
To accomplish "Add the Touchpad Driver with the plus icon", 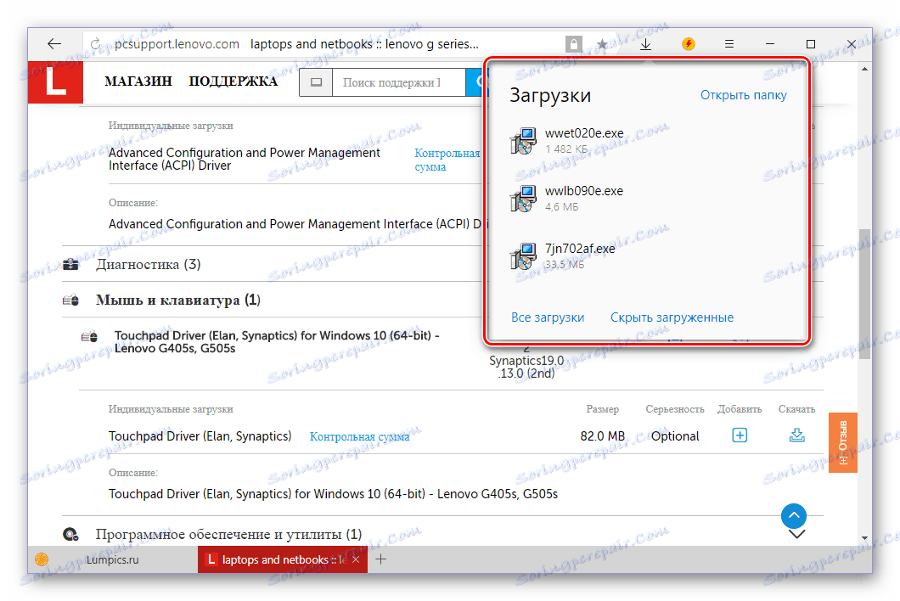I will click(740, 435).
